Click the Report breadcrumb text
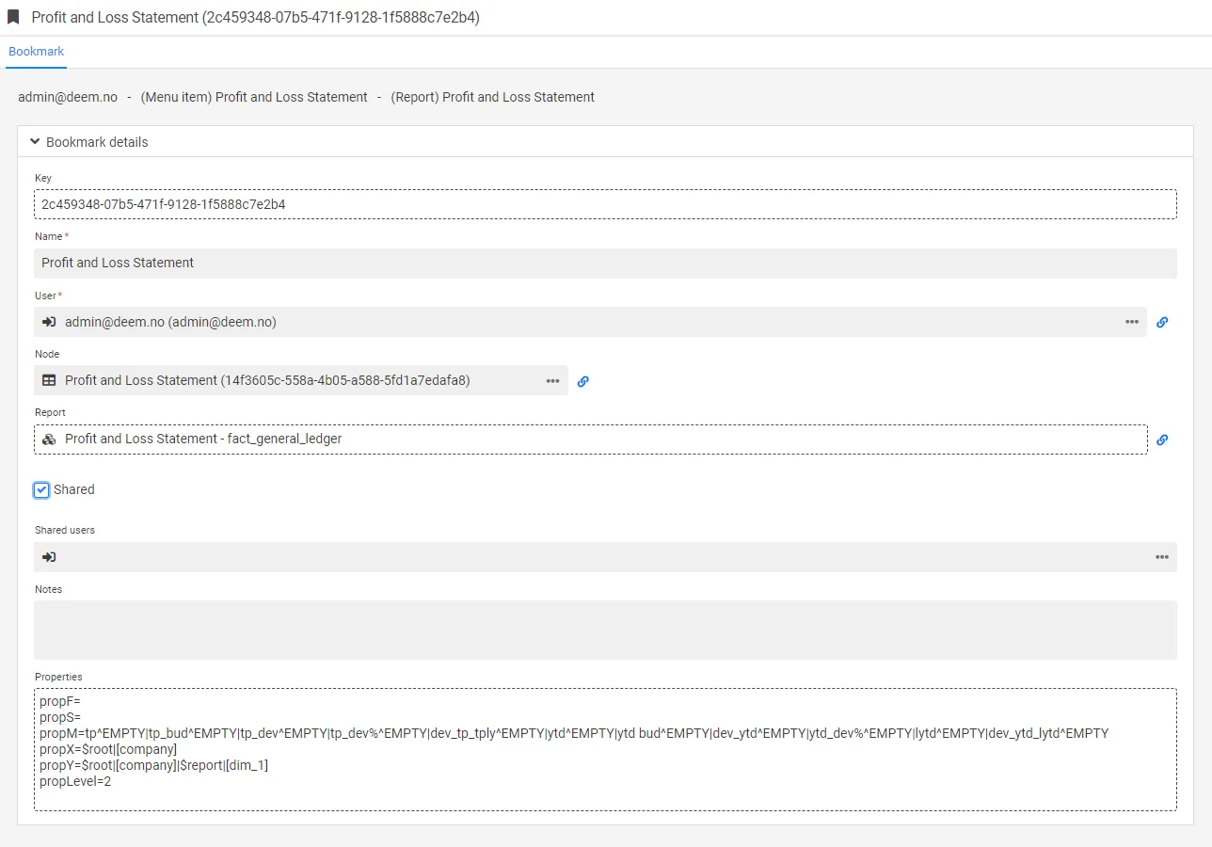Image resolution: width=1212 pixels, height=847 pixels. [x=493, y=97]
